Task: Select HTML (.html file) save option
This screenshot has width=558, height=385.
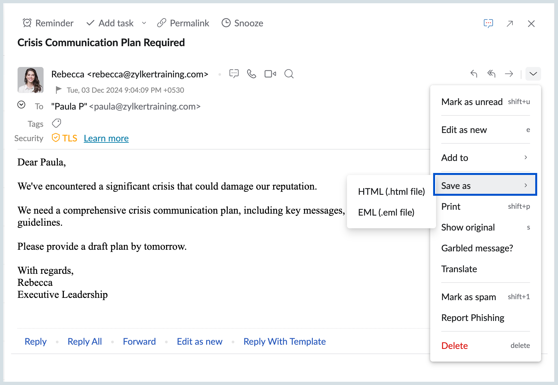Action: click(391, 192)
